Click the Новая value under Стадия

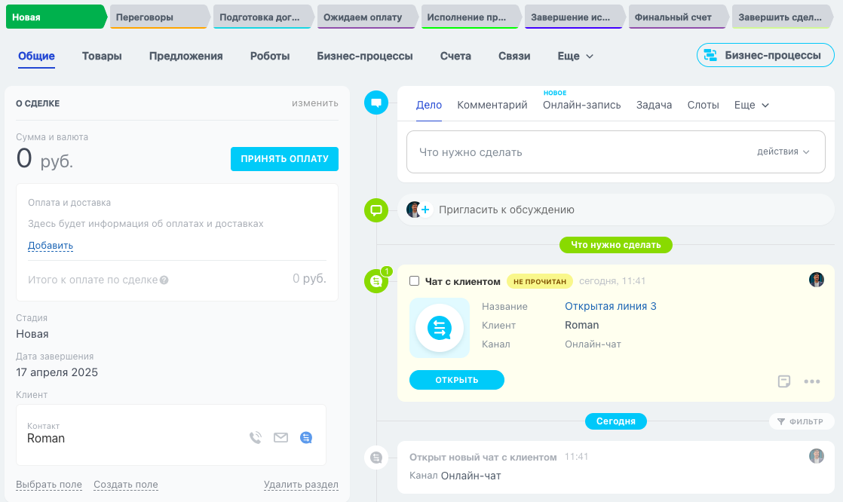[x=32, y=335]
